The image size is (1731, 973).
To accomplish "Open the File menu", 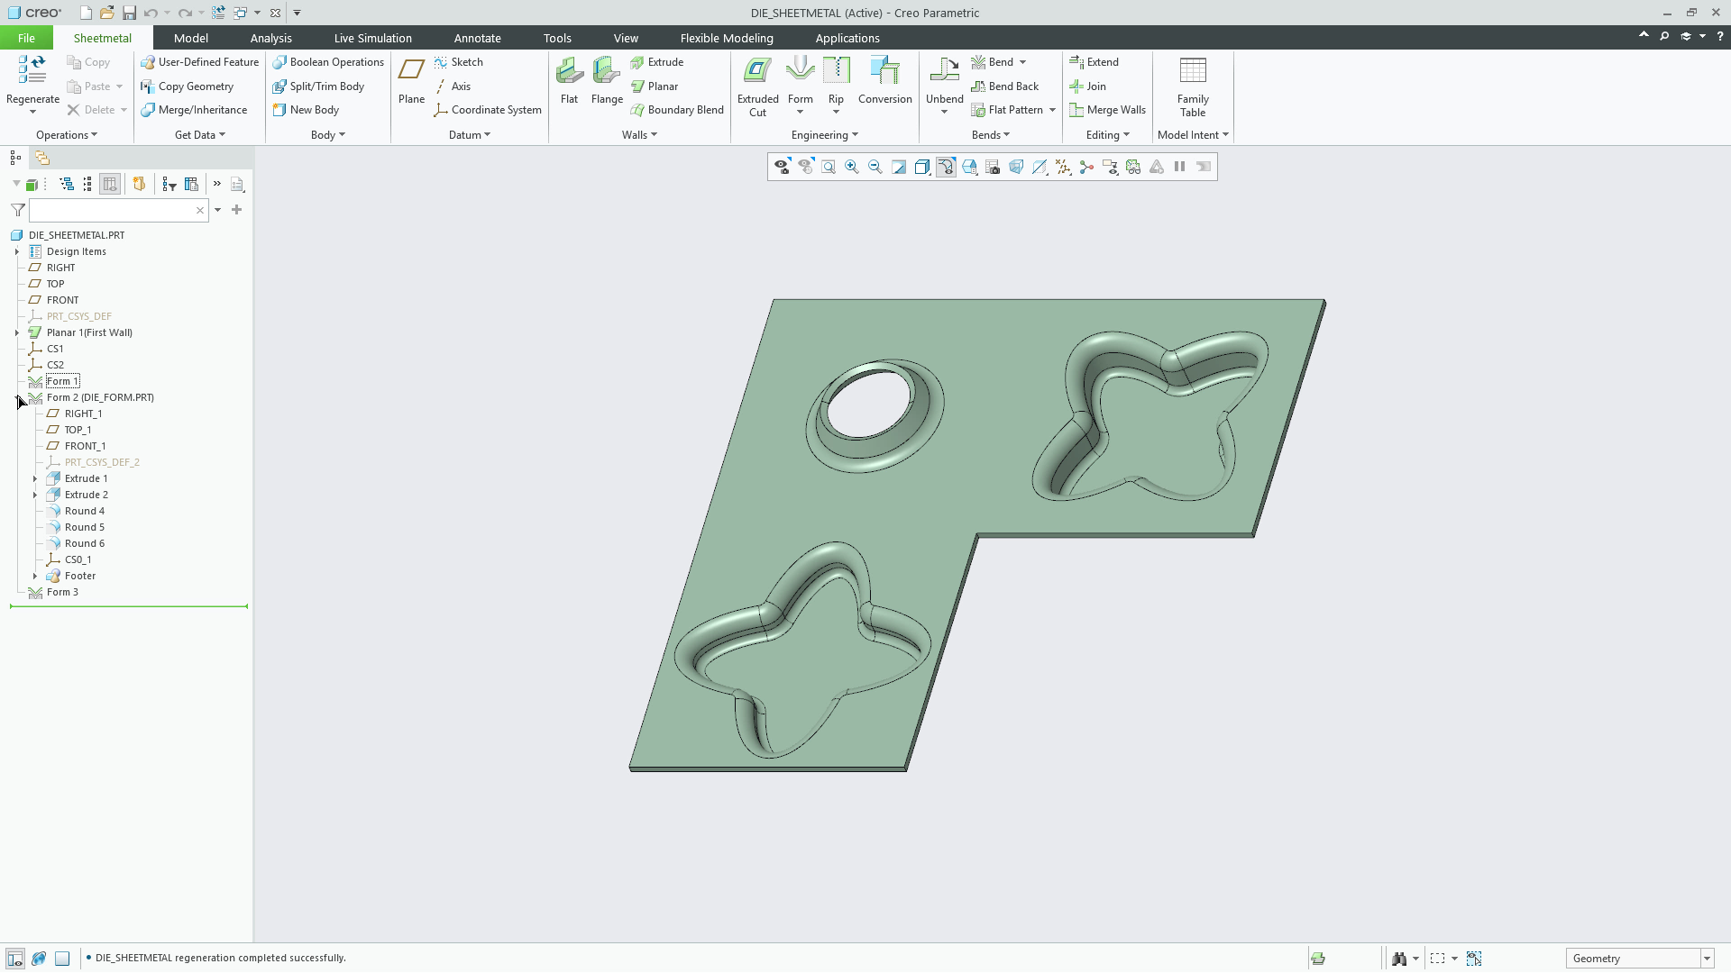I will tap(26, 38).
